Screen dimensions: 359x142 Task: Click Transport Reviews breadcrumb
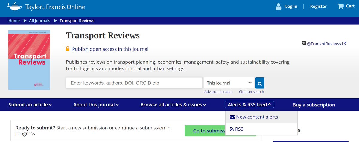pyautogui.click(x=77, y=21)
